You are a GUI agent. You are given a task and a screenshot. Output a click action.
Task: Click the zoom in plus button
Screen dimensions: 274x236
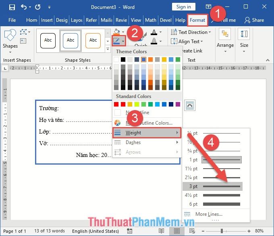[x=249, y=231]
